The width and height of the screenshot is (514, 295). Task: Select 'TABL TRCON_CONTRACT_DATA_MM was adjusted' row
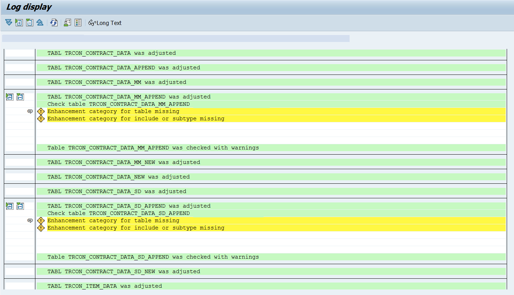pos(271,82)
